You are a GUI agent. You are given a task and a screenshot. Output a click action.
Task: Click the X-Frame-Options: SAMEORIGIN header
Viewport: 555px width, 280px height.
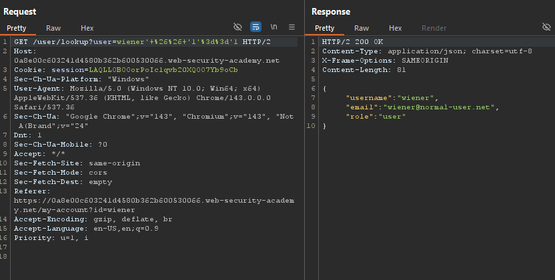click(x=385, y=61)
